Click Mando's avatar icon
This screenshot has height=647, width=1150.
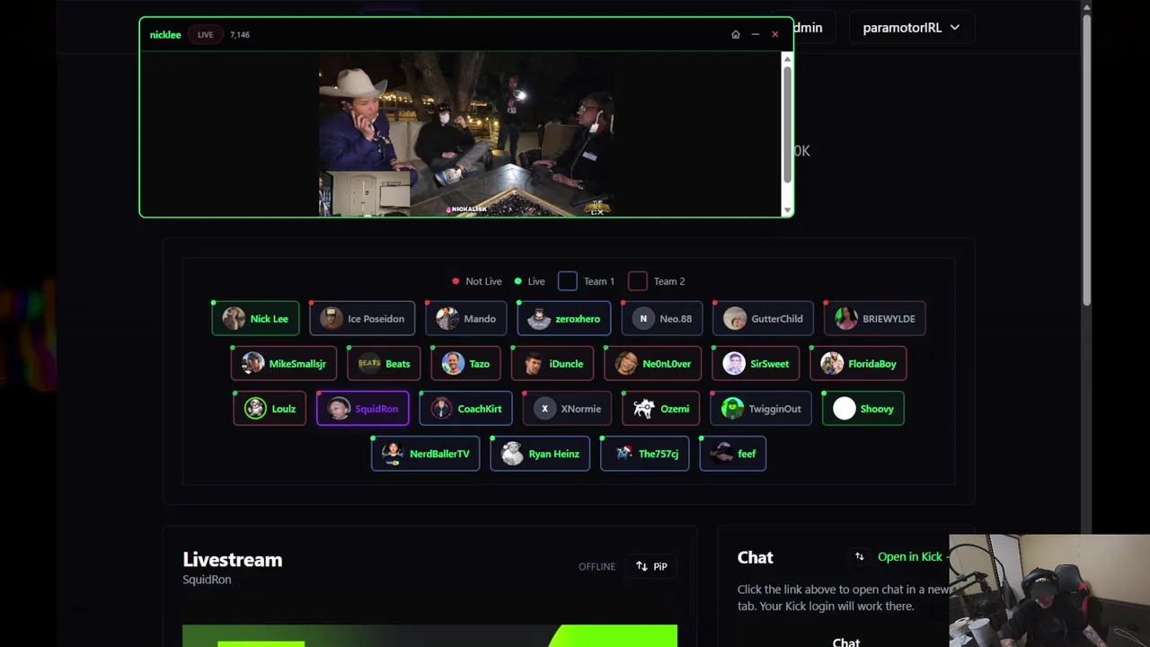pyautogui.click(x=447, y=319)
